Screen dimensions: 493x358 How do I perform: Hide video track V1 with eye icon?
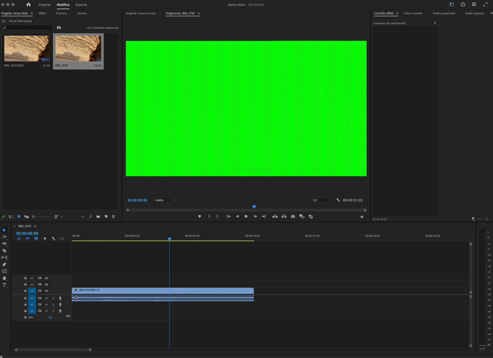[x=46, y=291]
